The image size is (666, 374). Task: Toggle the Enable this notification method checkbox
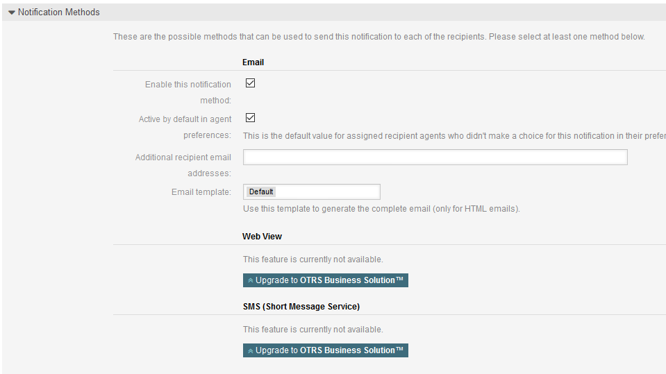(251, 83)
